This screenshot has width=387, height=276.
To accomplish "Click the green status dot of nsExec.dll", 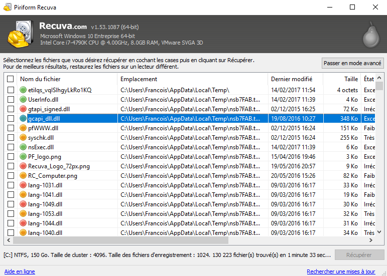I will pos(23,147).
